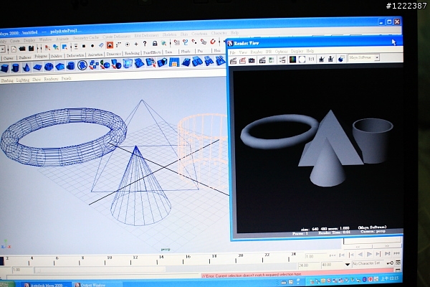Create a polygon cone from the shelf
This screenshot has width=430, height=287.
click(27, 67)
